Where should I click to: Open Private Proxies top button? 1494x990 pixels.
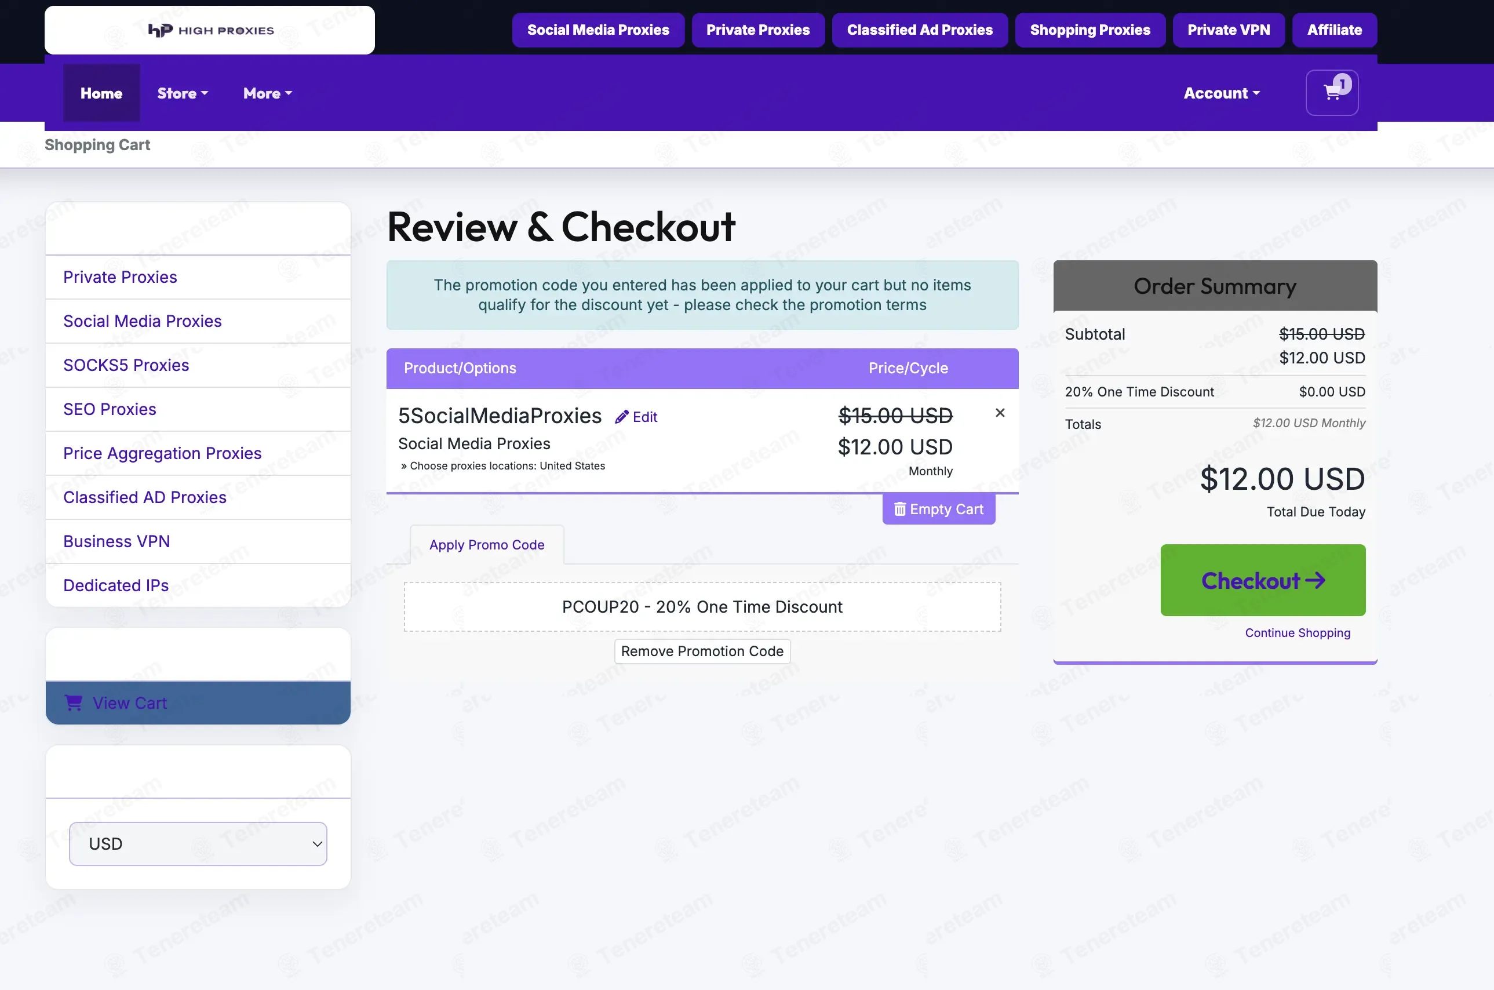[x=757, y=30]
